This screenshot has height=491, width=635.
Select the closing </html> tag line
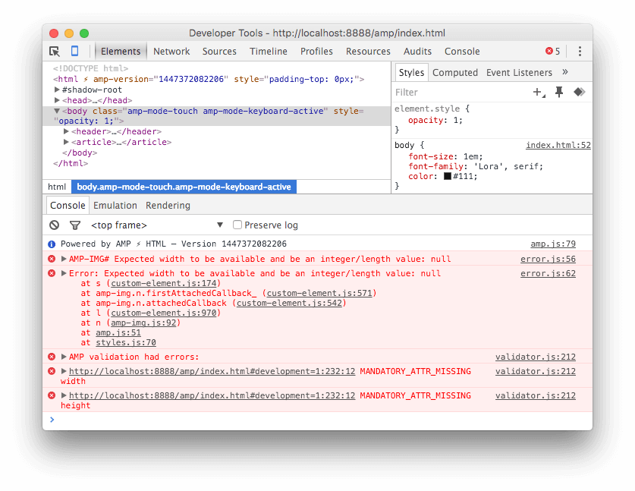coord(71,163)
